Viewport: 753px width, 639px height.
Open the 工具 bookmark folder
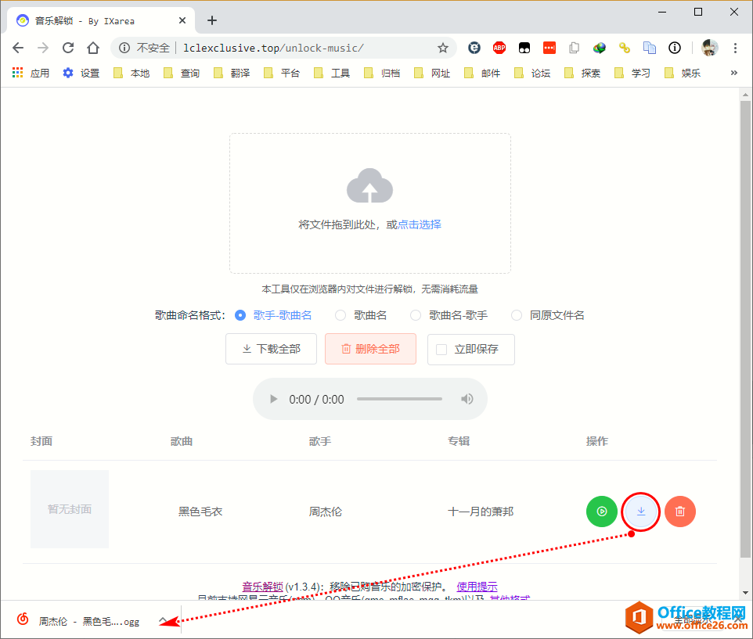[x=332, y=73]
